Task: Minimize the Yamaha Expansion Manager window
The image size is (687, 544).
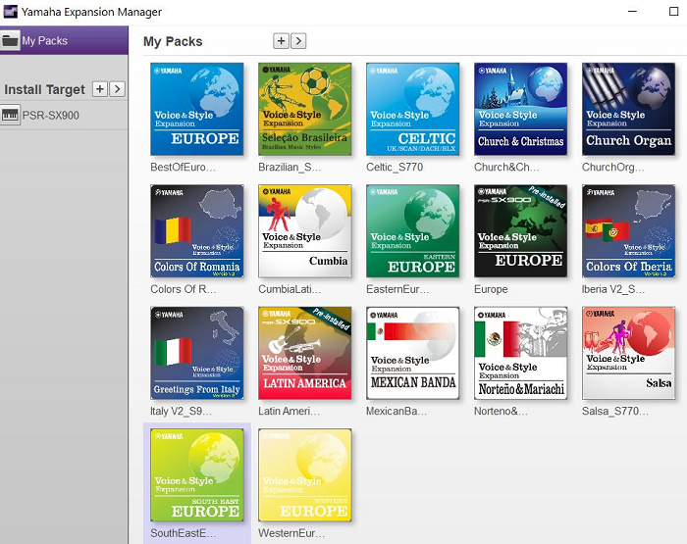Action: click(x=632, y=12)
